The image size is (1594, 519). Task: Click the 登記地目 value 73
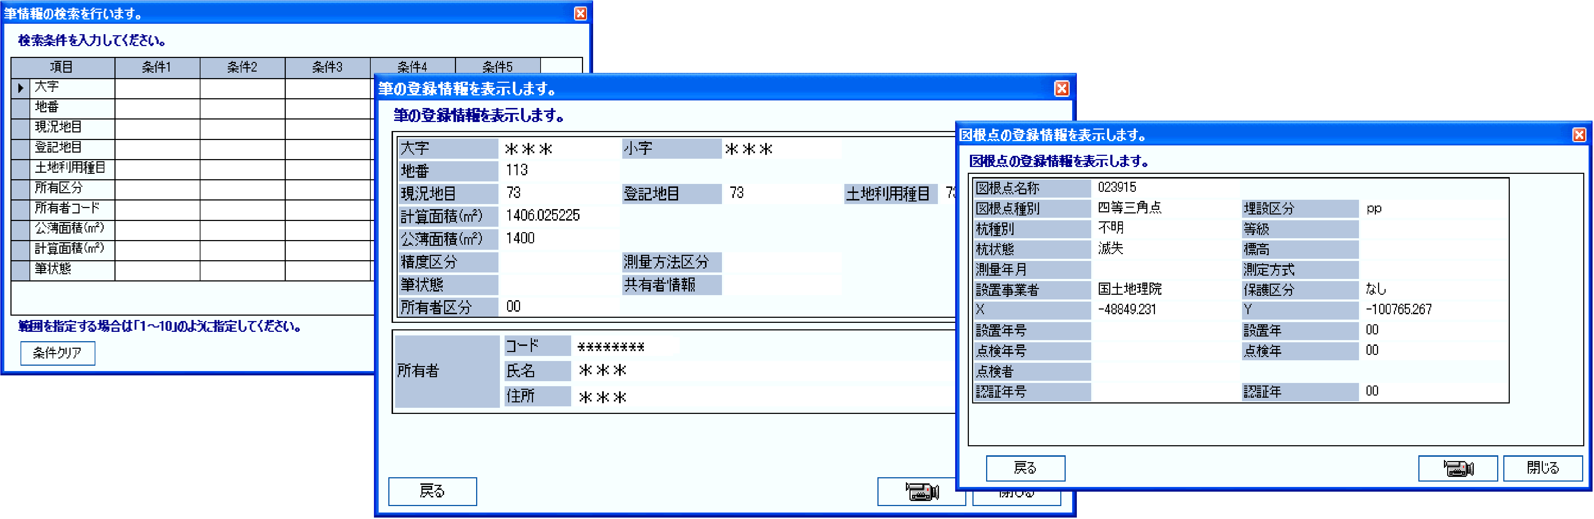click(x=736, y=193)
